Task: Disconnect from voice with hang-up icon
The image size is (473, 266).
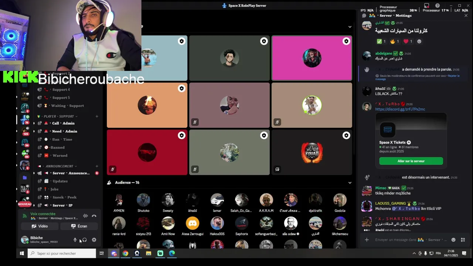Action: [94, 216]
